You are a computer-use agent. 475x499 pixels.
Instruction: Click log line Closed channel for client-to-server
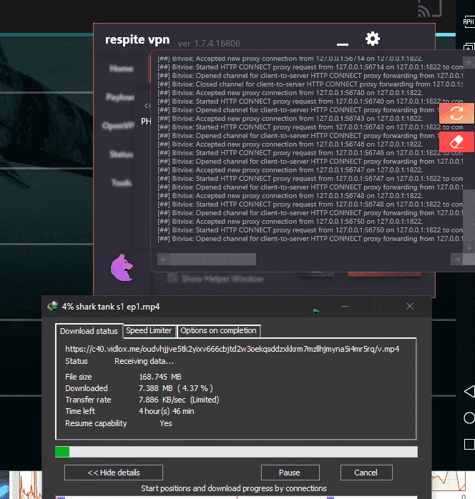click(310, 84)
